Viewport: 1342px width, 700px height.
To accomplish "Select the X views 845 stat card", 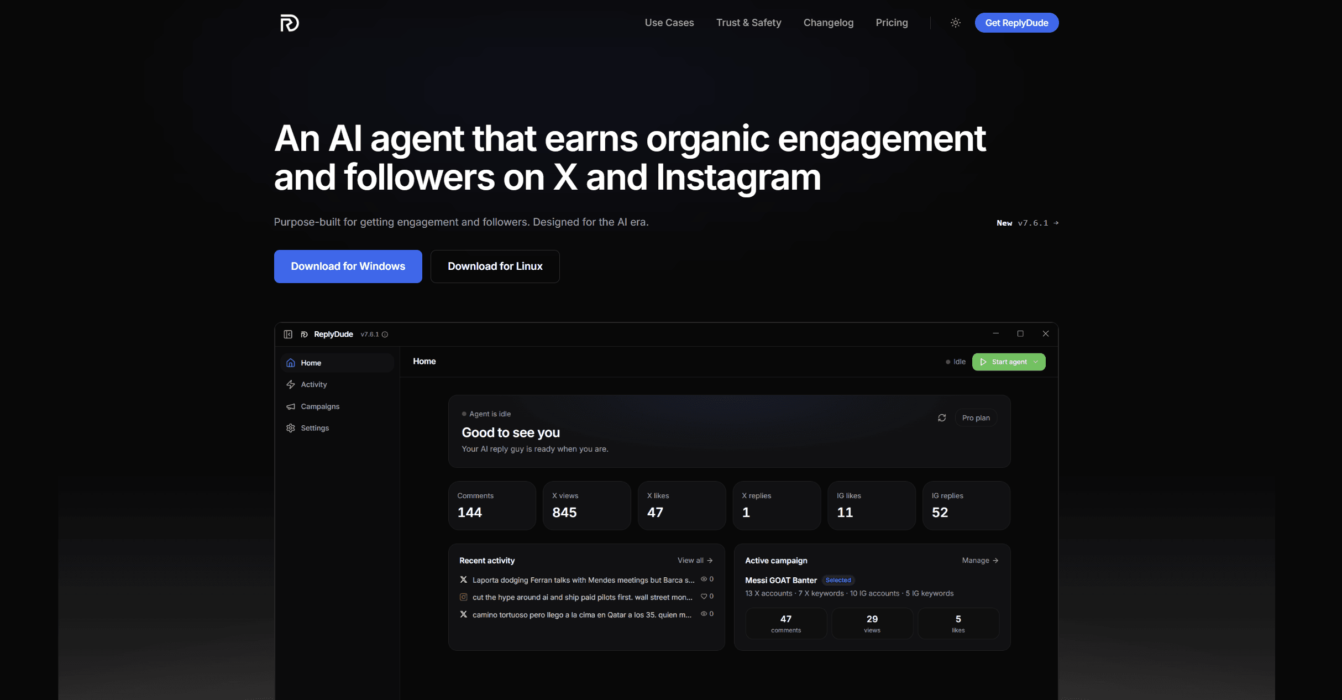I will point(586,505).
